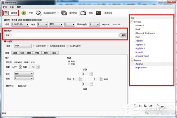Image resolution: width=177 pixels, height=118 pixels.
Task: Click the green Start encode play icon
Action: 24,13
